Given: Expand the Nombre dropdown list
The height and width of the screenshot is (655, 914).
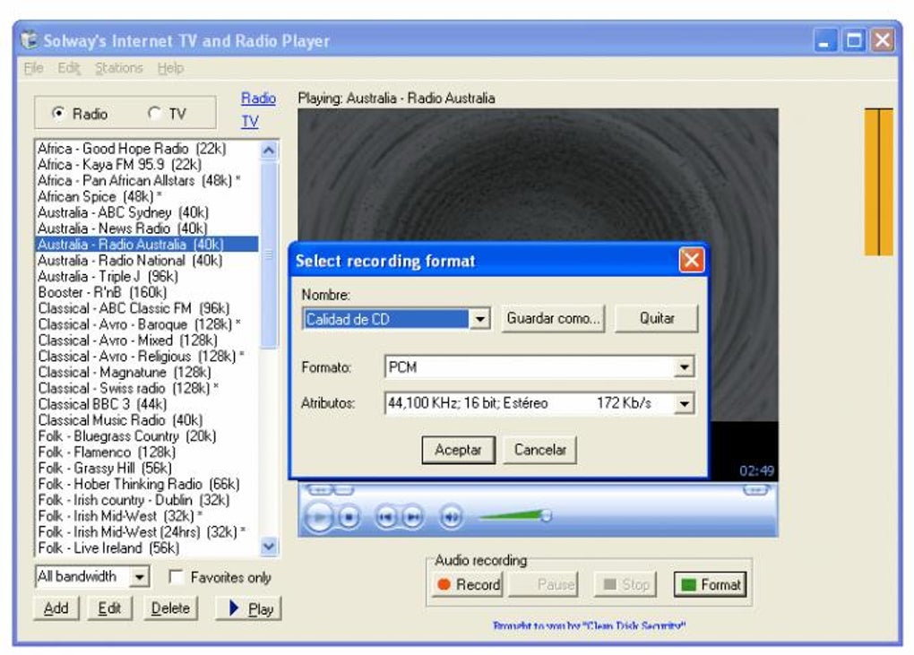Looking at the screenshot, I should click(x=480, y=319).
